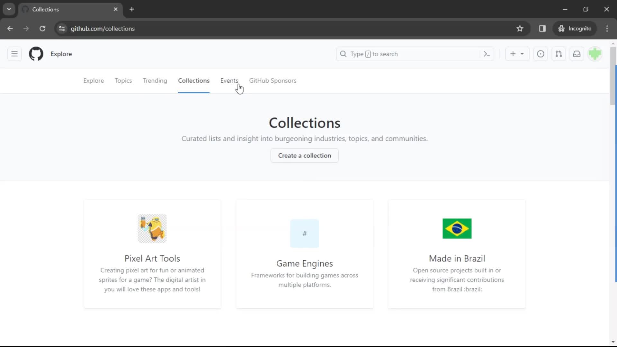This screenshot has width=617, height=347.
Task: Open the Explore navigation link
Action: point(94,81)
